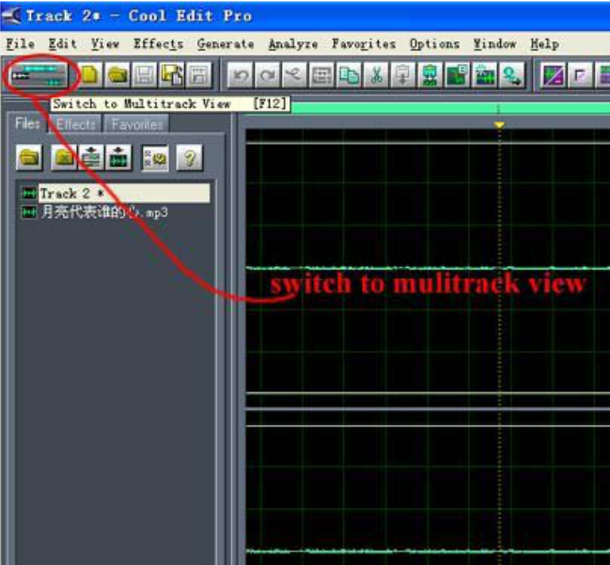Click the Repeat Last Command squiggle icon
This screenshot has width=610, height=565.
click(295, 74)
